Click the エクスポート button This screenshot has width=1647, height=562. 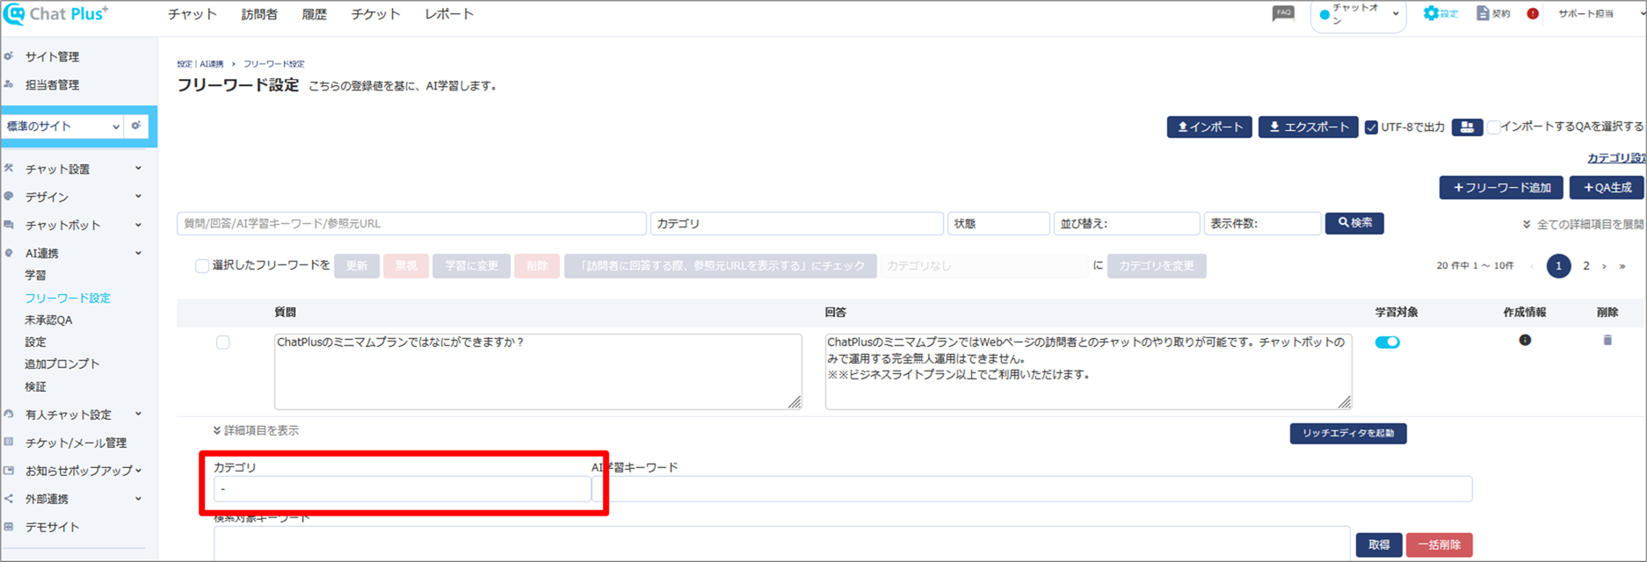[1309, 127]
